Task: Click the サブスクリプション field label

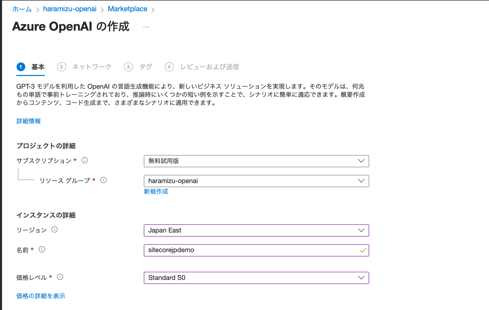Action: 44,161
